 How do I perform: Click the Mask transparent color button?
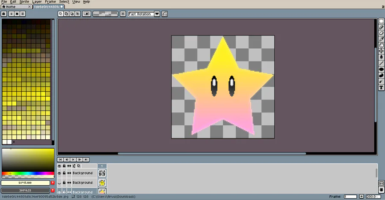[x=105, y=14]
